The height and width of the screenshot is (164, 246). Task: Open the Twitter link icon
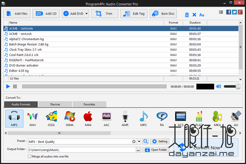[x=234, y=12]
